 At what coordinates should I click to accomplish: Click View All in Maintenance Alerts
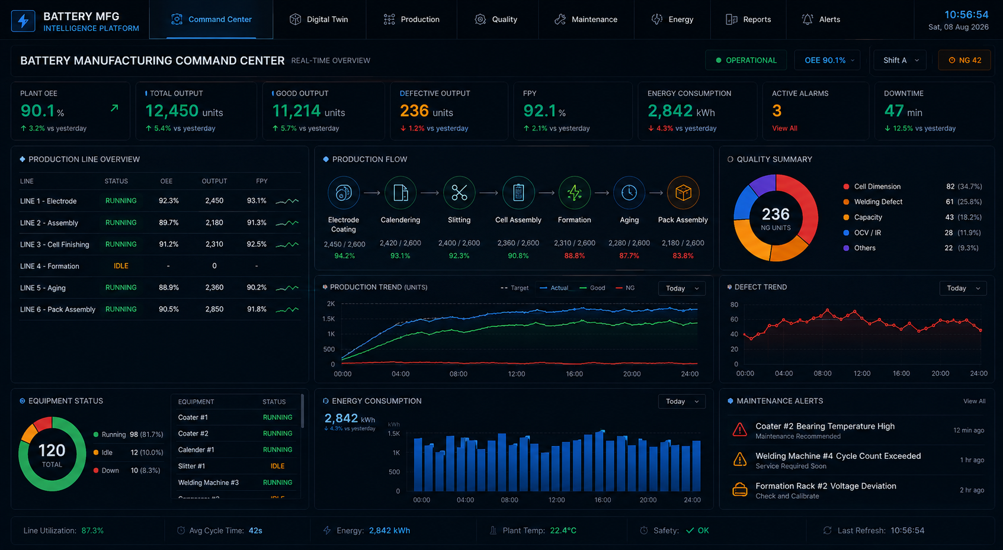[975, 401]
